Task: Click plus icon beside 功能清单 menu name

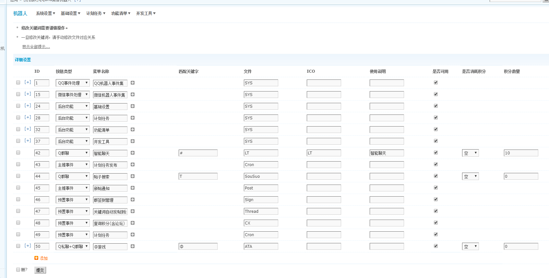Action: (x=133, y=129)
